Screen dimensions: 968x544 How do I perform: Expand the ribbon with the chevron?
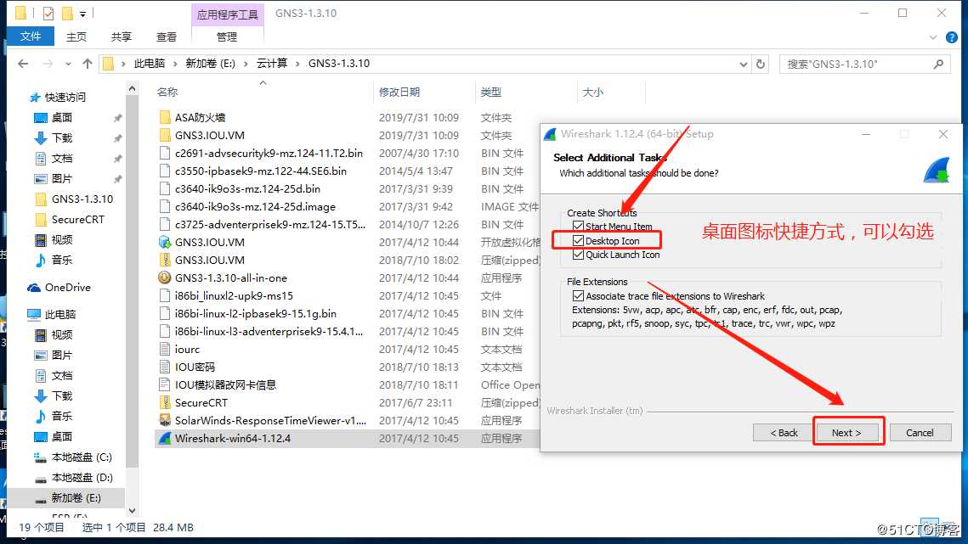[933, 37]
